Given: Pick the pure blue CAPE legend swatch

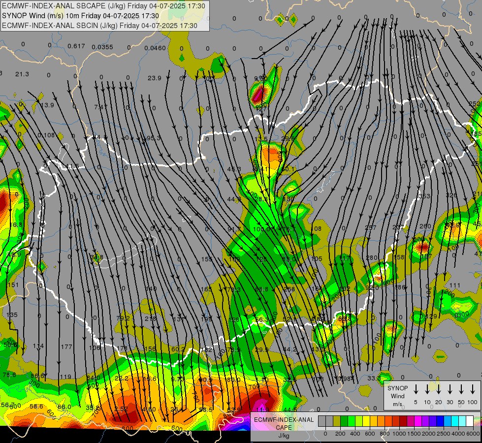Looking at the screenshot, I should click(440, 421).
